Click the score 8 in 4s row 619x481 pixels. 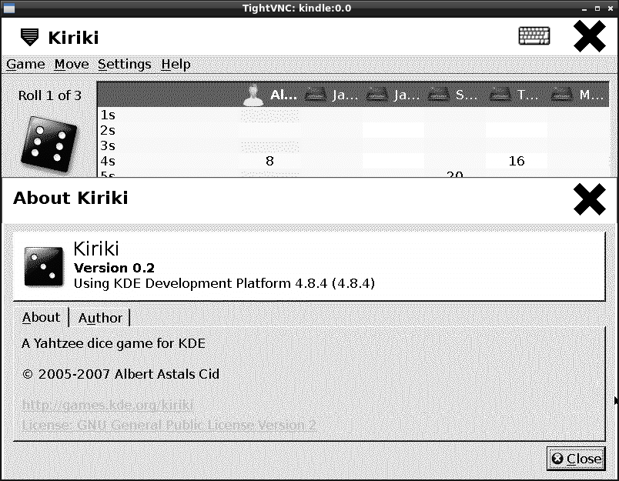pos(269,161)
